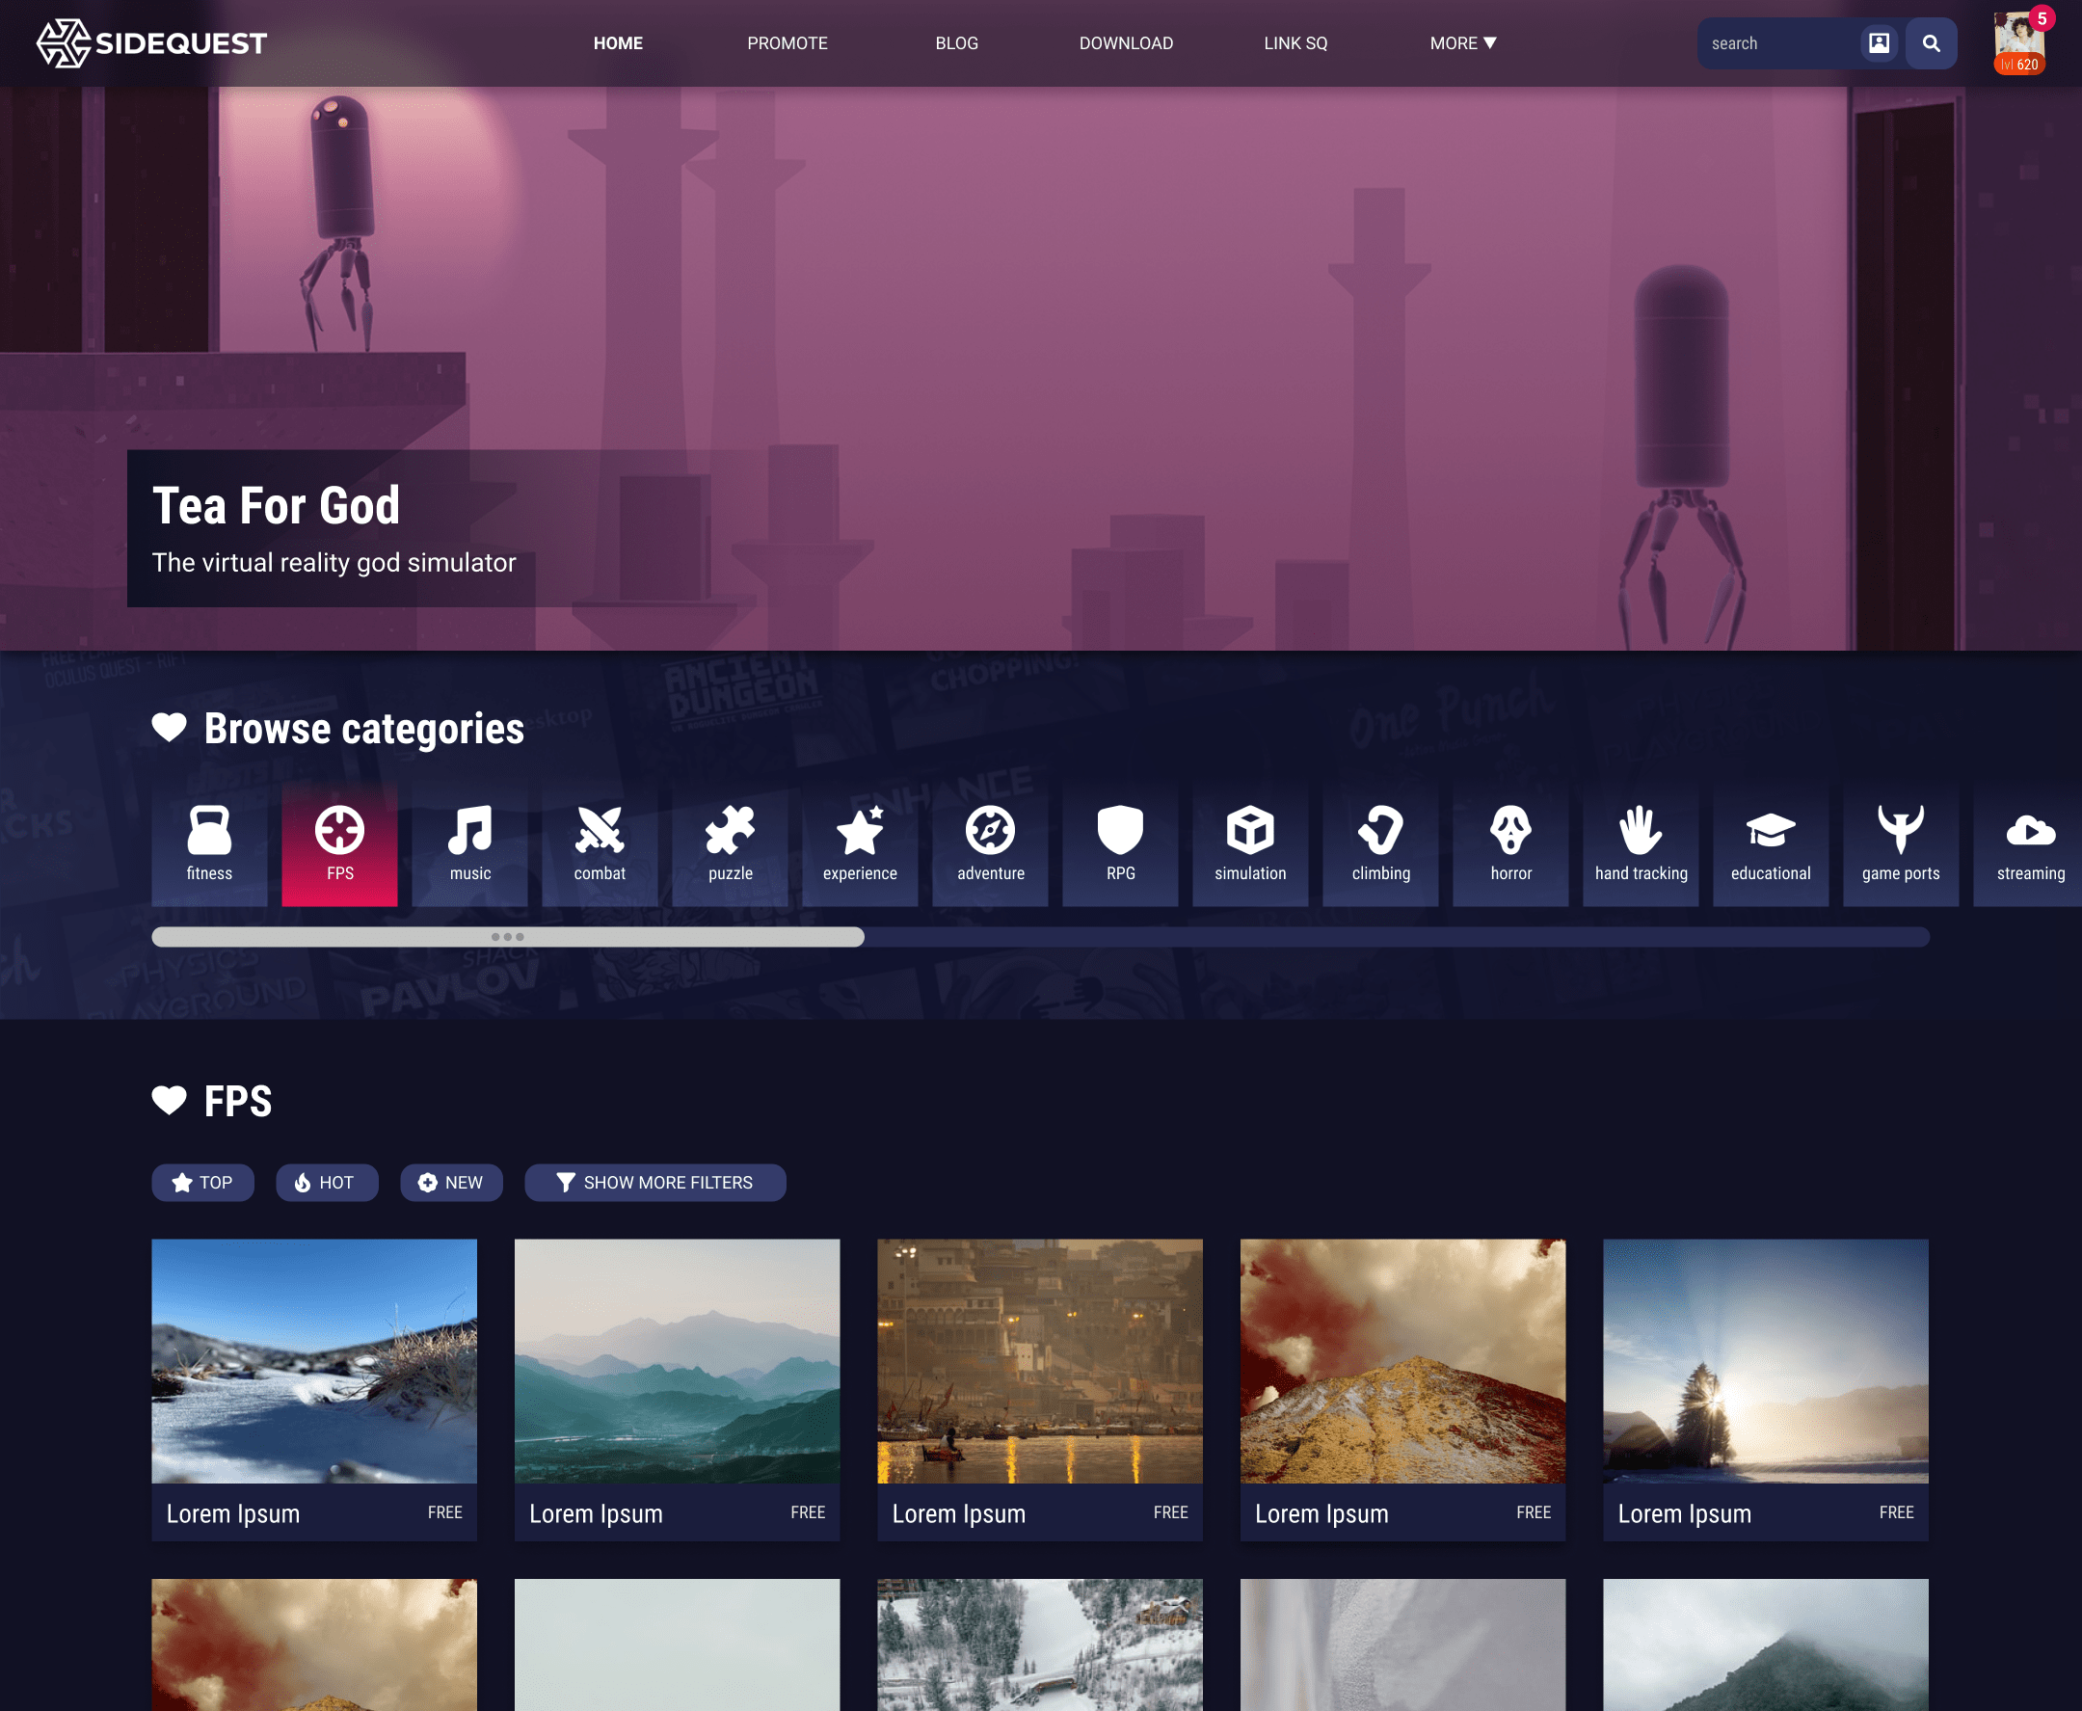The width and height of the screenshot is (2082, 1711).
Task: Filter by NEW apps
Action: 451,1183
